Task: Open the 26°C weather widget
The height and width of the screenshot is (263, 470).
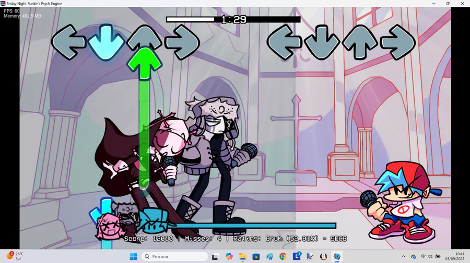Action: 15,256
